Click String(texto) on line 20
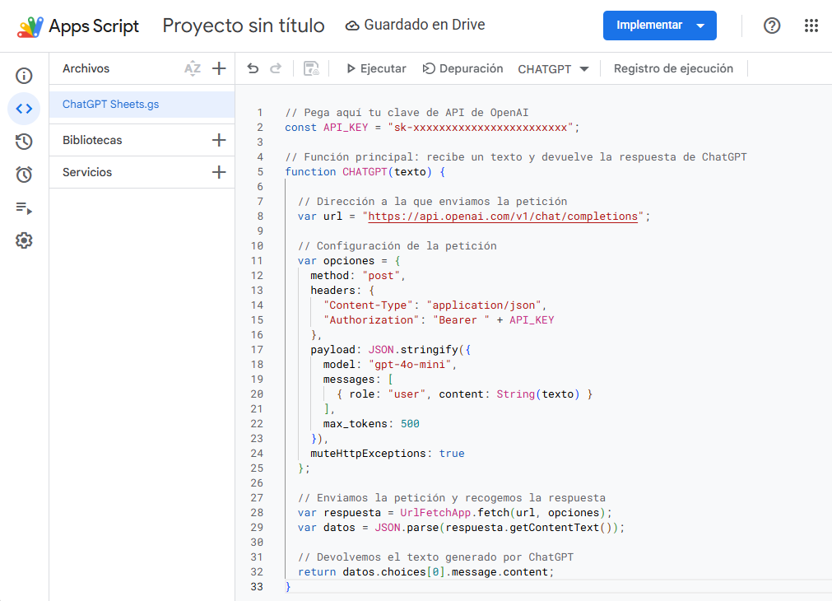 (x=538, y=394)
